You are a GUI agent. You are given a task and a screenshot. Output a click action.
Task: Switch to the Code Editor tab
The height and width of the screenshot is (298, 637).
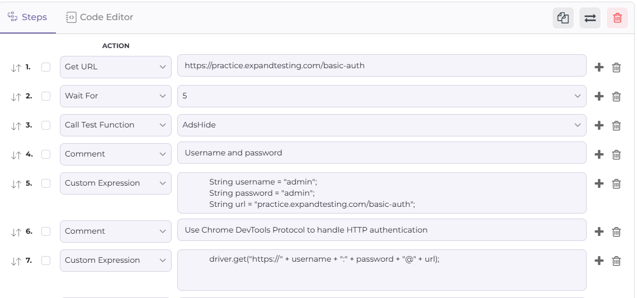(x=100, y=17)
